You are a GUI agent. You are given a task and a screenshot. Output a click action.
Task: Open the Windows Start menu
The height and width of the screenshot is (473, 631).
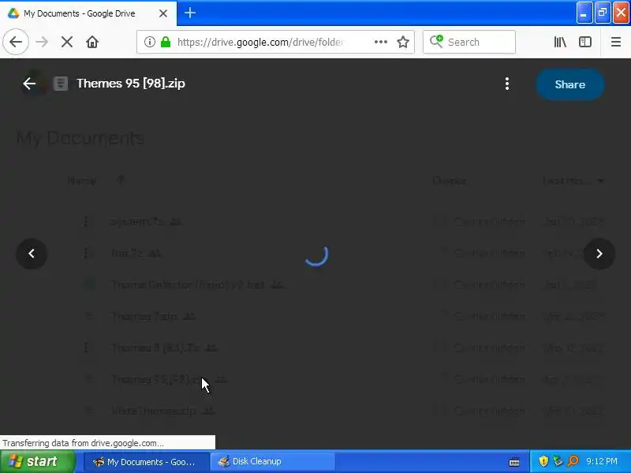[37, 461]
